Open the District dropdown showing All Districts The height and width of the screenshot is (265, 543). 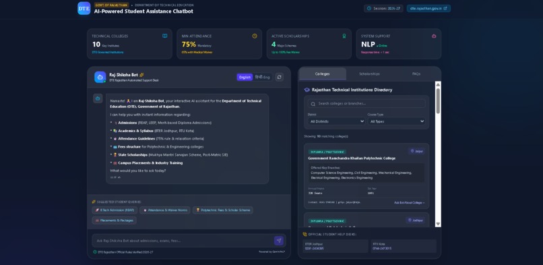click(x=337, y=121)
